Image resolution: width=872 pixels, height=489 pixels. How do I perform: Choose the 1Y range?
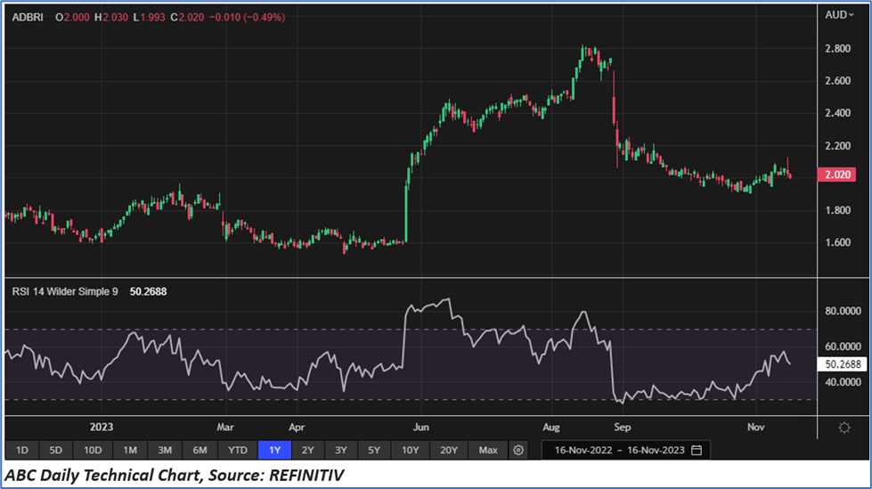[274, 450]
